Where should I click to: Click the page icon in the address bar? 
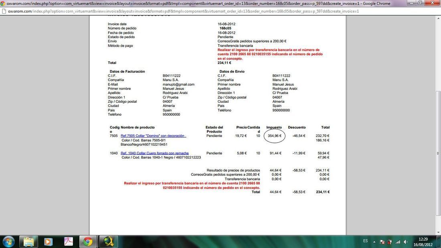[4, 11]
